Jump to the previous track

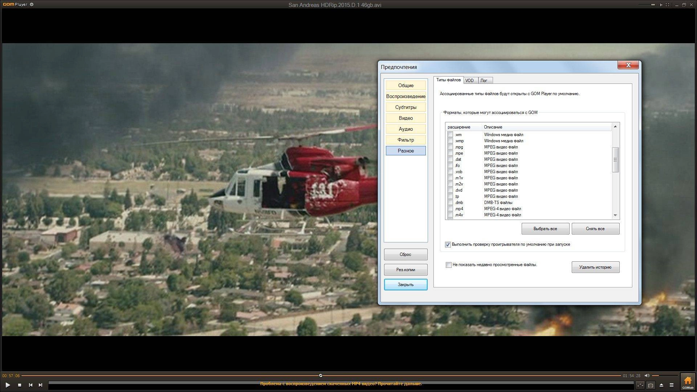[30, 385]
